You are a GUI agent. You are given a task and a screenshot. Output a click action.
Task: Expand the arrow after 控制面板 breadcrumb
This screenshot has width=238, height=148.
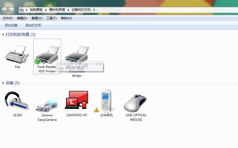46,10
